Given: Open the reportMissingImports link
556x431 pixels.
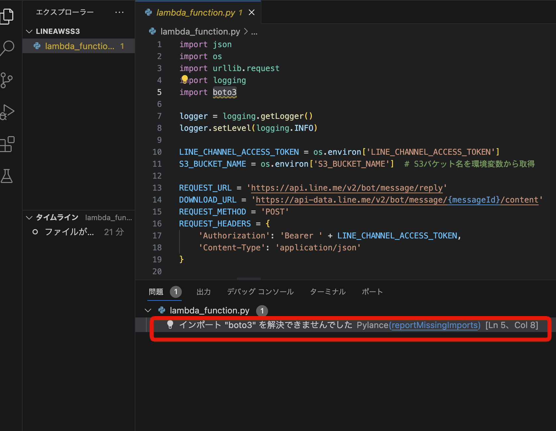Looking at the screenshot, I should tap(436, 325).
